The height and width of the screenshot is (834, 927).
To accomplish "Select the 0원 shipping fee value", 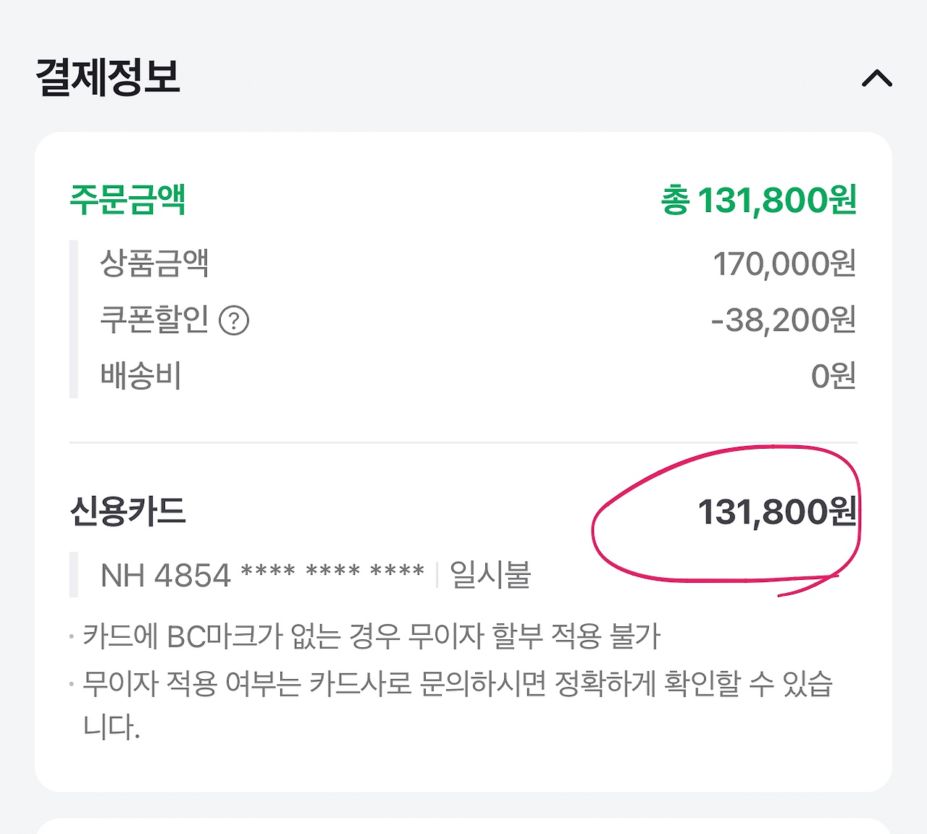I will [x=833, y=376].
